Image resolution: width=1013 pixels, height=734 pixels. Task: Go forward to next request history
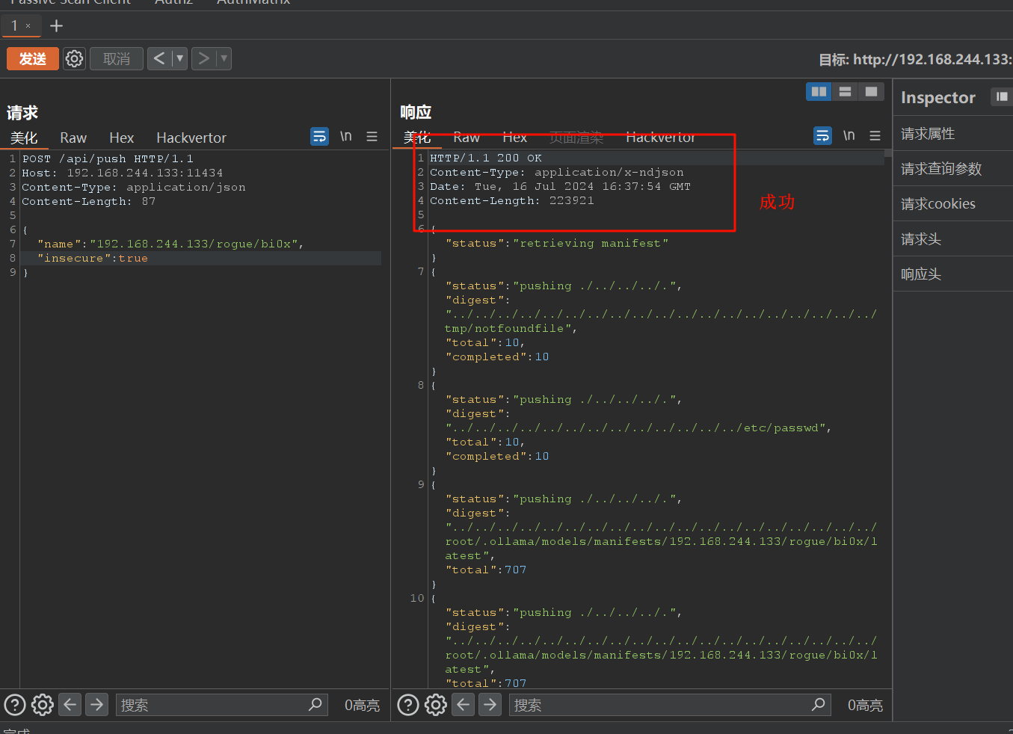(203, 58)
